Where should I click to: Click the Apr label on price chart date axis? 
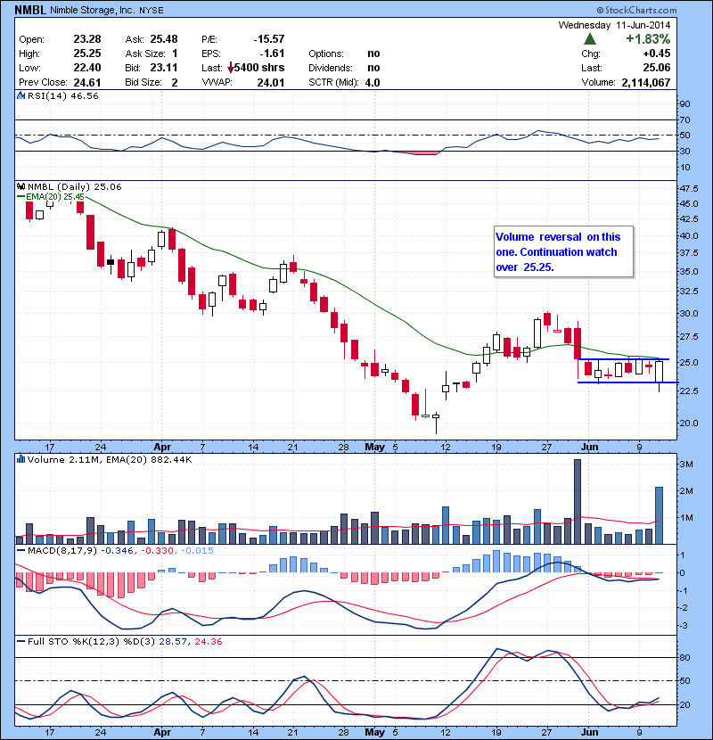point(162,447)
